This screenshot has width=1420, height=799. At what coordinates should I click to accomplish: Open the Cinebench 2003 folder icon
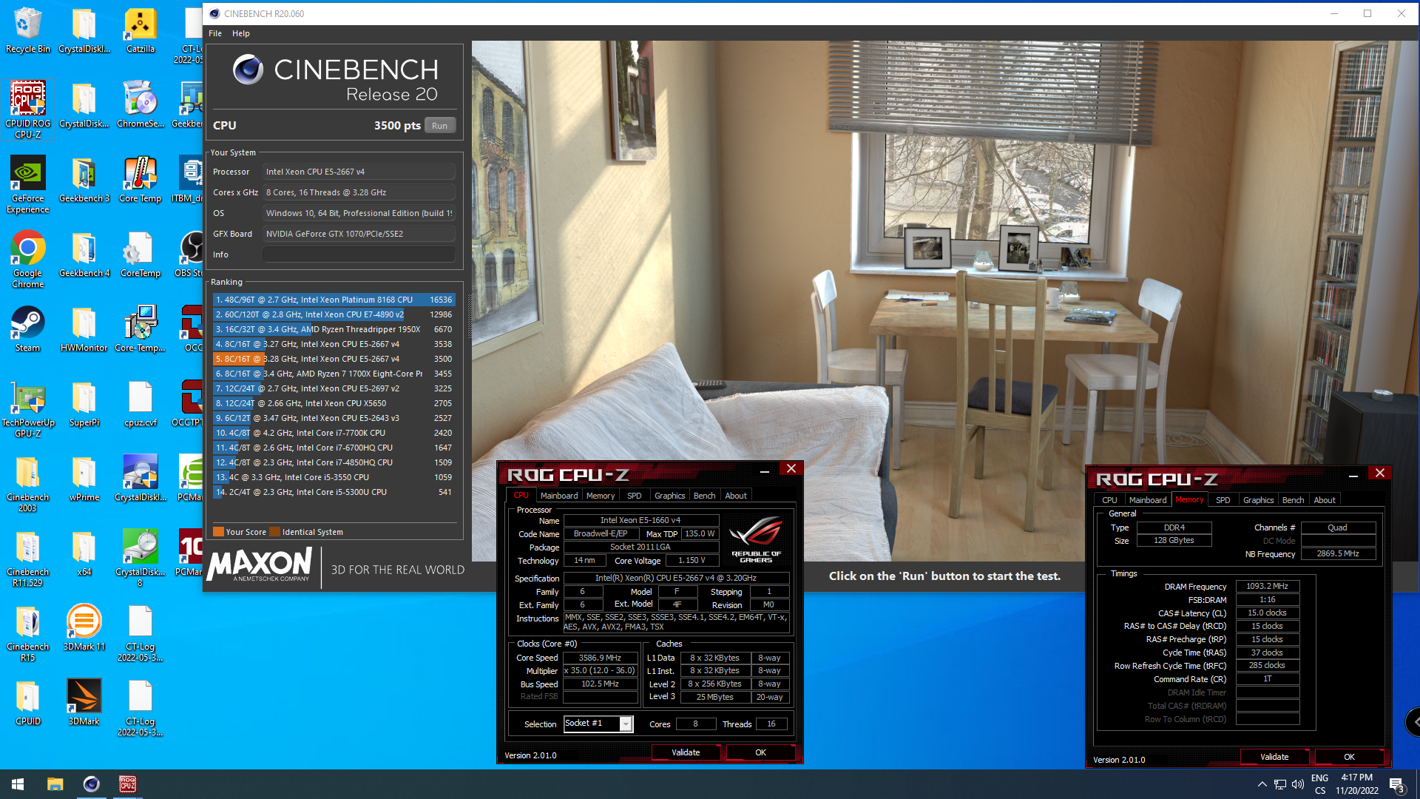pos(28,483)
